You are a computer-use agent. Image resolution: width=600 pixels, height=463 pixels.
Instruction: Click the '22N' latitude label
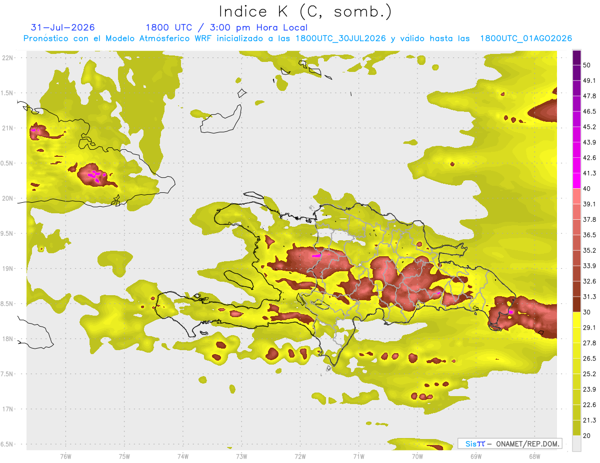point(8,58)
